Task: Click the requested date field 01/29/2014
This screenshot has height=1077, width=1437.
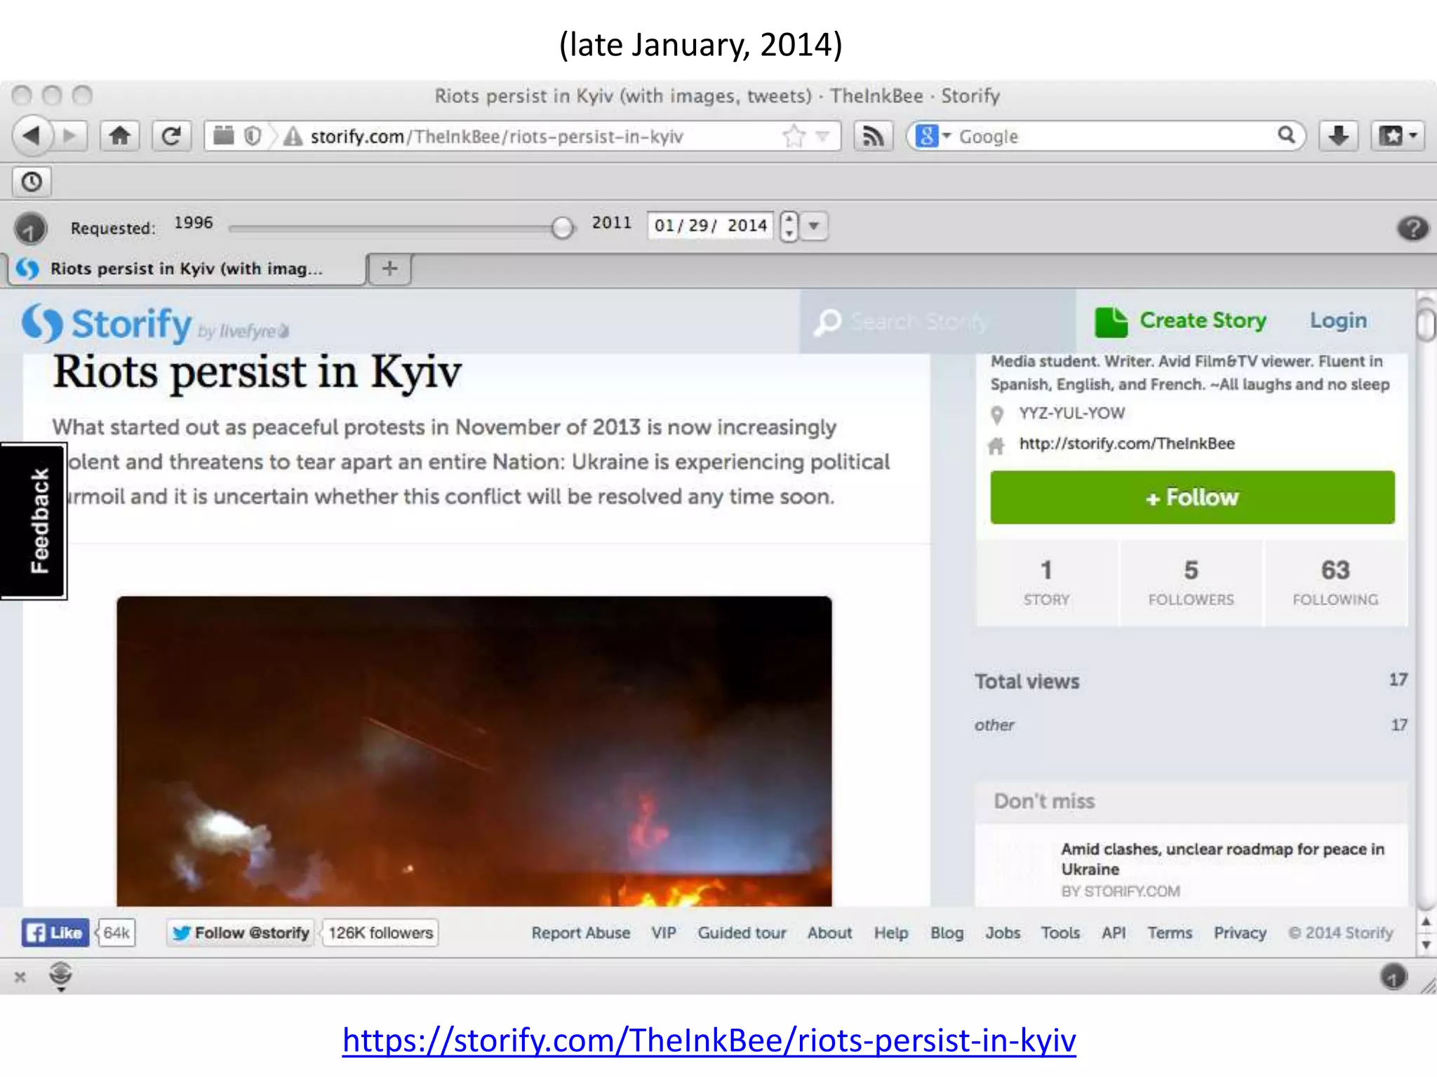Action: click(x=710, y=226)
